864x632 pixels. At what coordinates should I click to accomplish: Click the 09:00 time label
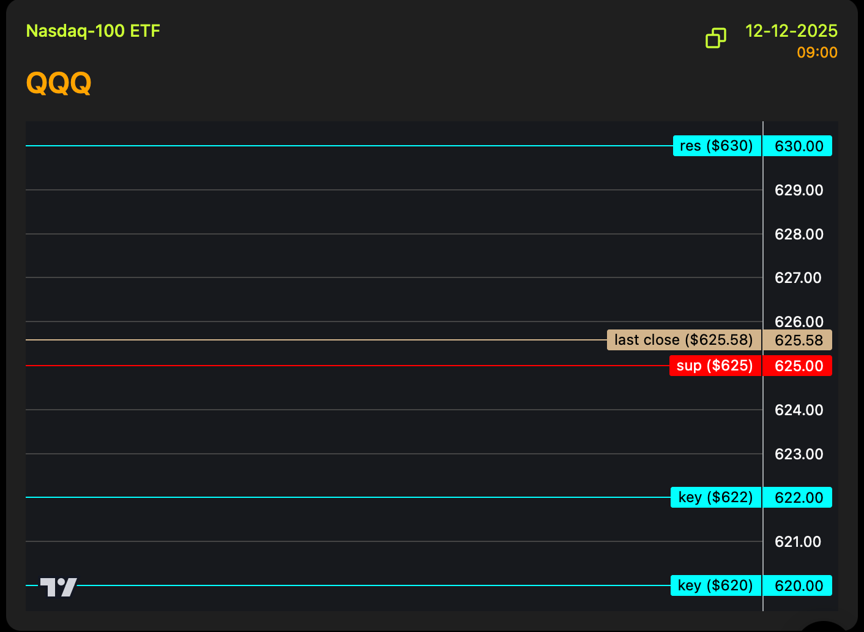click(x=816, y=53)
